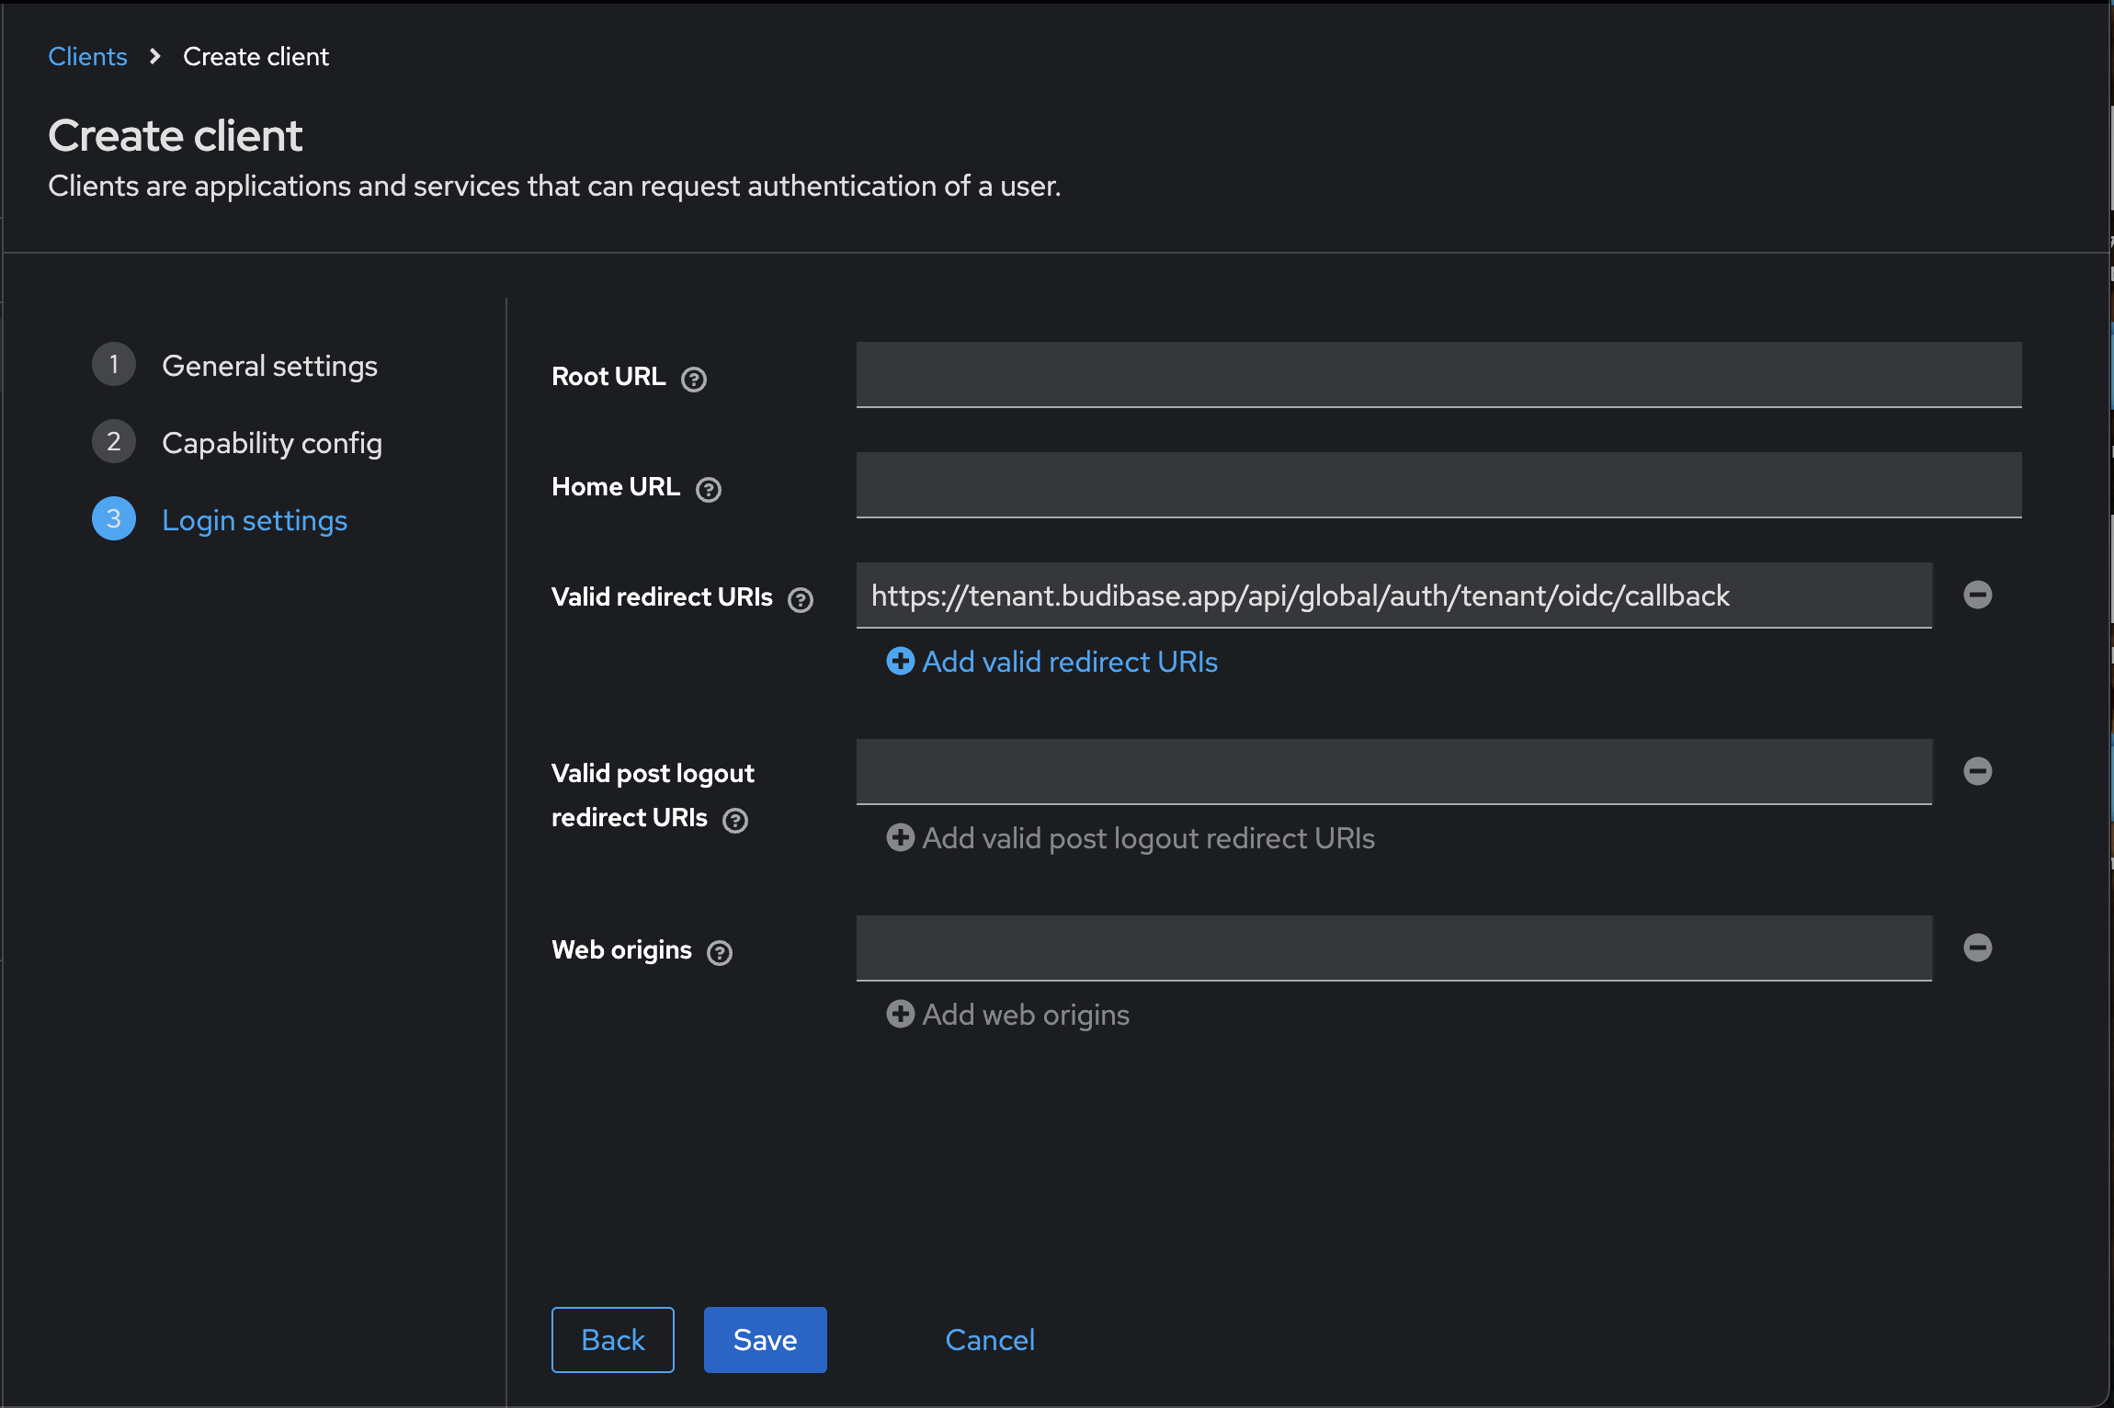Show help for Valid post logout redirect URIs
The height and width of the screenshot is (1408, 2114).
(x=735, y=820)
